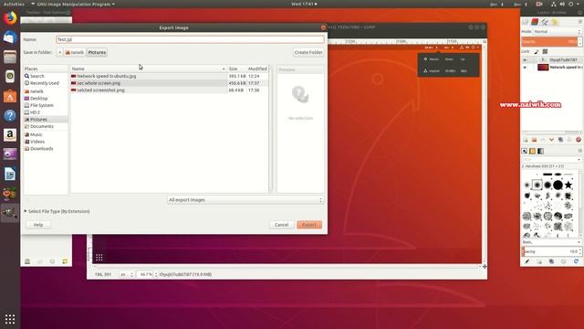
Task: Open All export images filter dropdown
Action: click(245, 200)
